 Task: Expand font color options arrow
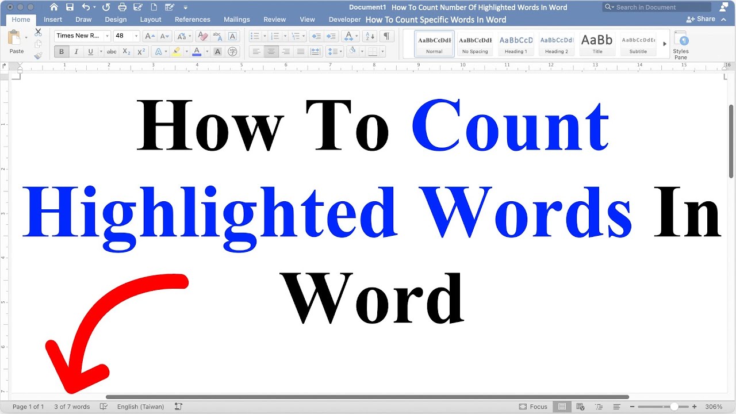(x=206, y=52)
